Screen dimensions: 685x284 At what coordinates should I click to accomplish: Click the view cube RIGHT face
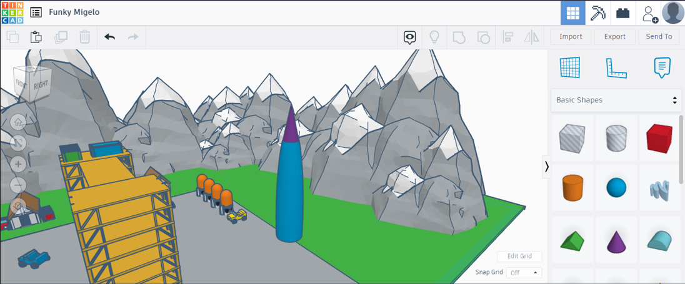click(41, 83)
